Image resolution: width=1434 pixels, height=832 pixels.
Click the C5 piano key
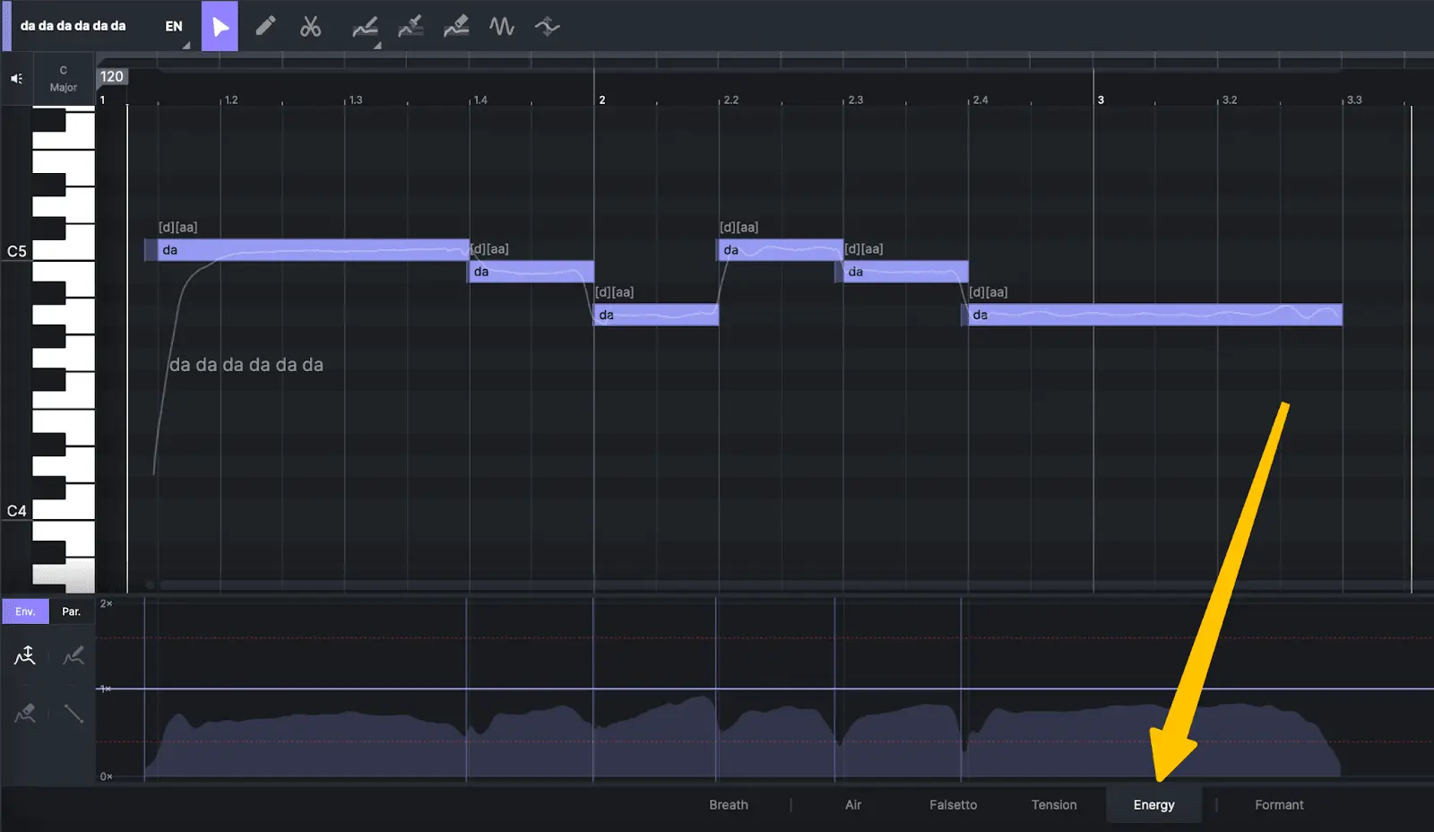63,252
